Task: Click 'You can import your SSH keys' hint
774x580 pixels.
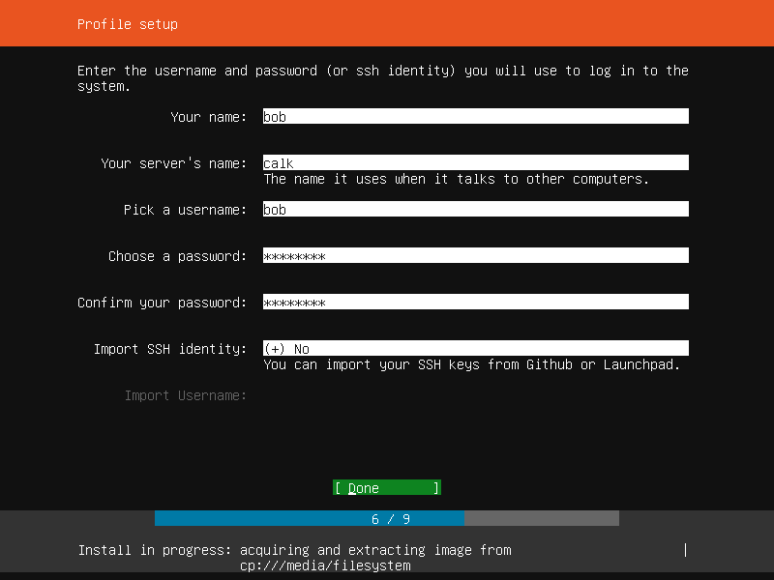Action: (x=472, y=364)
